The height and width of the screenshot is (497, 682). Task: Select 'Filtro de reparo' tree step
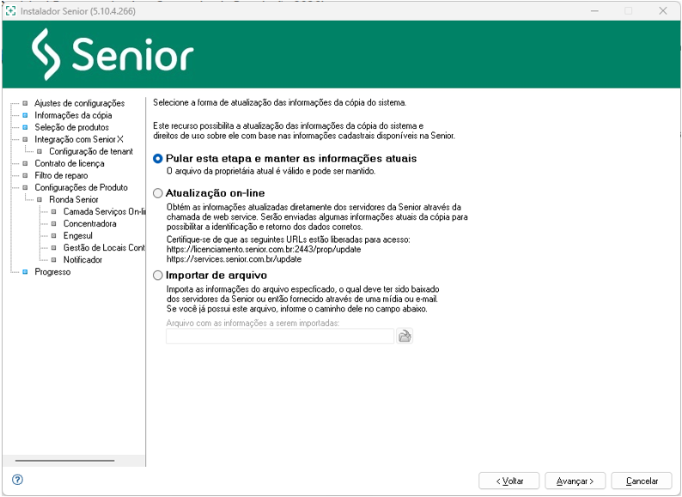61,176
